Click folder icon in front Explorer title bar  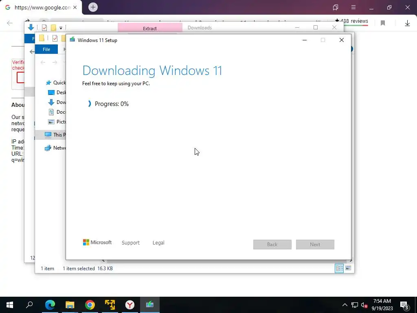pyautogui.click(x=42, y=38)
